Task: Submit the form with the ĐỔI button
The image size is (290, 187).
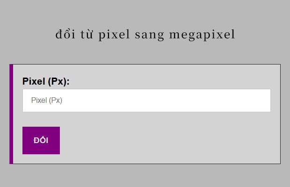Action: (x=41, y=140)
